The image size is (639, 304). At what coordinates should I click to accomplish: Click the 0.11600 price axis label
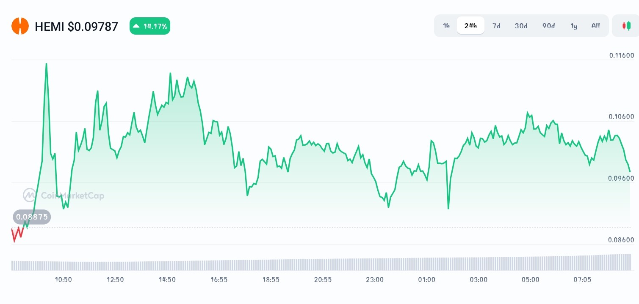(622, 55)
